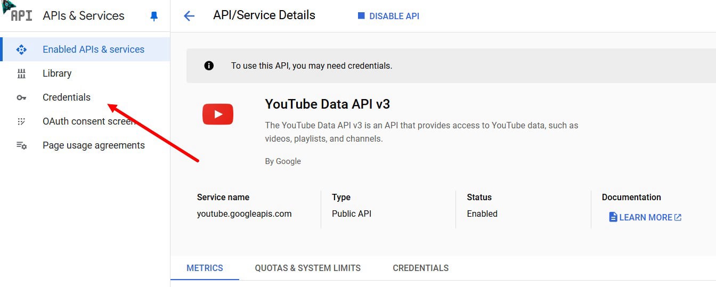Click the APIs & Services heading
The width and height of the screenshot is (716, 287).
click(84, 16)
